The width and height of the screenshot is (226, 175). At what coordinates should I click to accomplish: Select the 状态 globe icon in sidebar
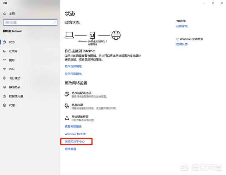(x=5, y=42)
